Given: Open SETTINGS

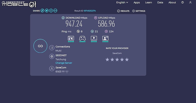Looking at the screenshot, I should click(x=139, y=11).
